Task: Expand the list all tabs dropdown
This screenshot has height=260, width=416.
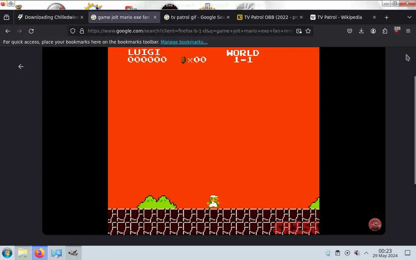Action: (409, 17)
